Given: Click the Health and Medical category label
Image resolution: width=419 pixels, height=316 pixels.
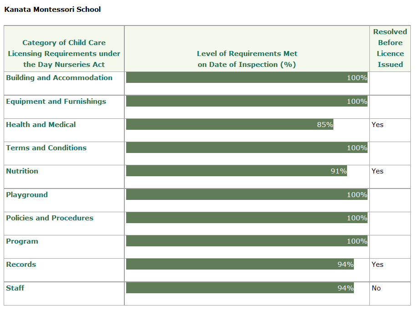Looking at the screenshot, I should 41,125.
